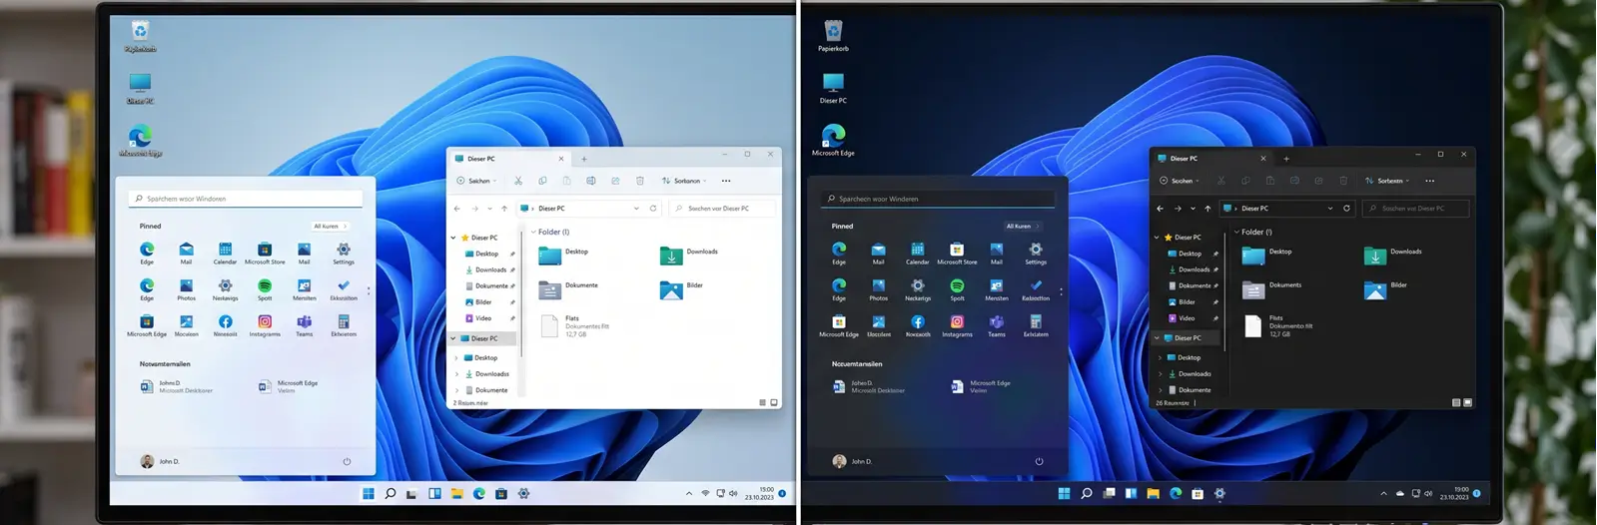Switch dark Explorer to the details list view

[1455, 402]
